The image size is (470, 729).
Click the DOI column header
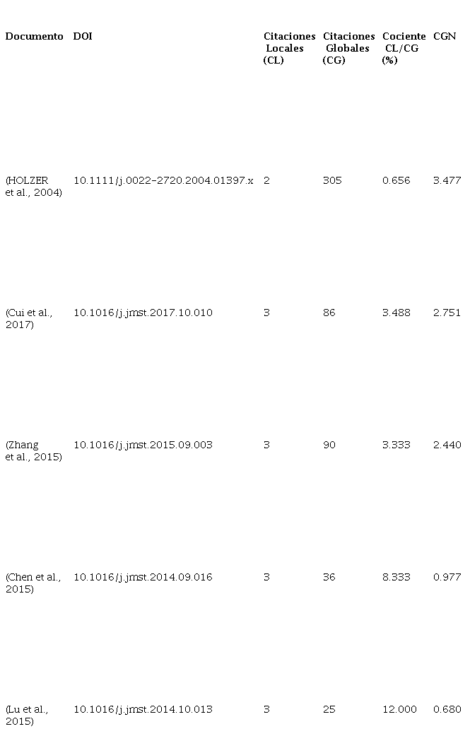pyautogui.click(x=83, y=36)
